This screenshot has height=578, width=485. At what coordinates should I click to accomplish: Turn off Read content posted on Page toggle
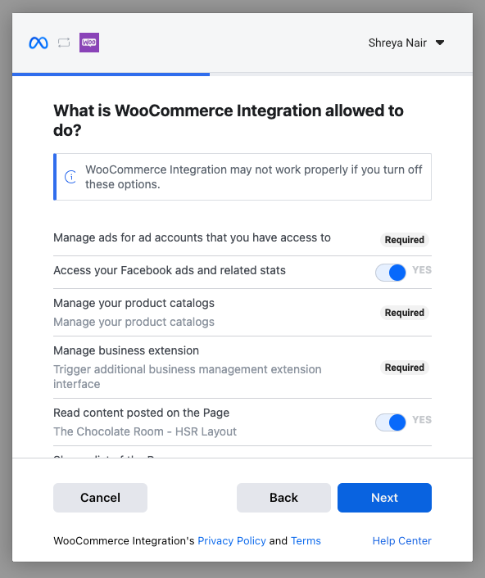pyautogui.click(x=391, y=422)
